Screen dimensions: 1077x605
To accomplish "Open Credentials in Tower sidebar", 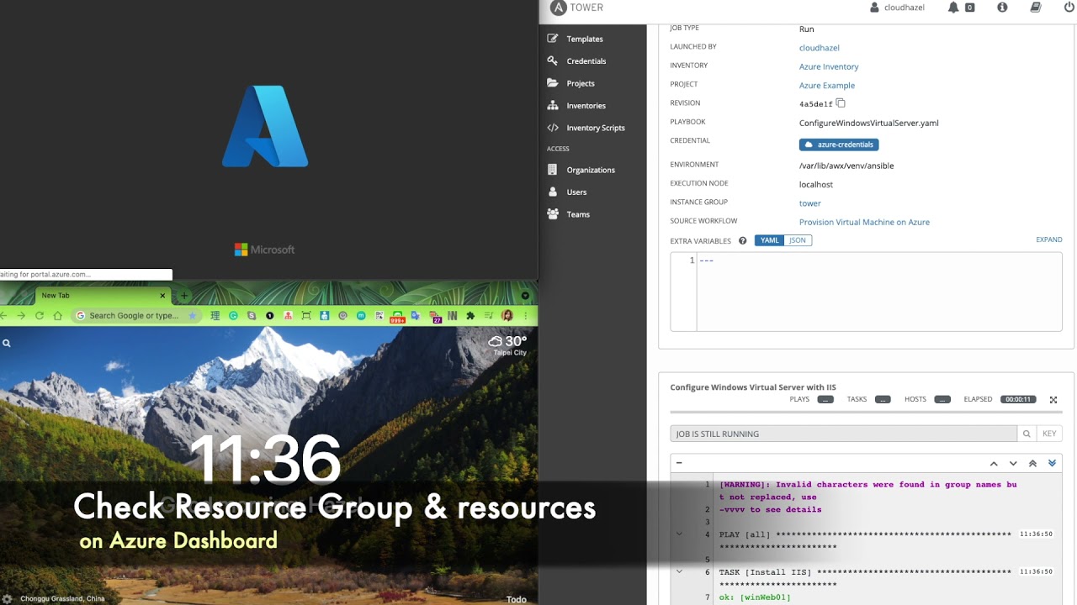I will point(576,61).
